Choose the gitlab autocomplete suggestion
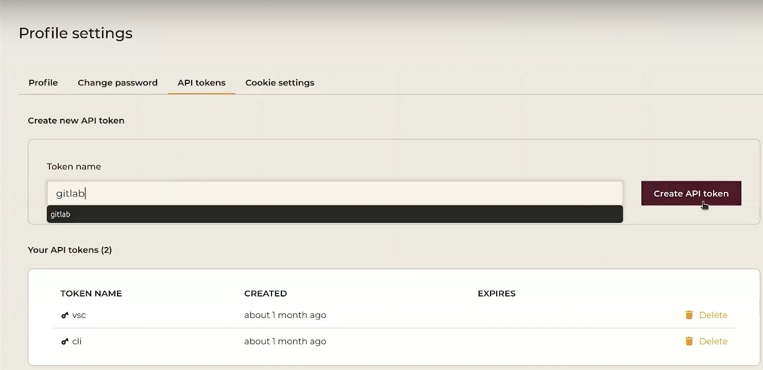Image resolution: width=763 pixels, height=370 pixels. [335, 214]
